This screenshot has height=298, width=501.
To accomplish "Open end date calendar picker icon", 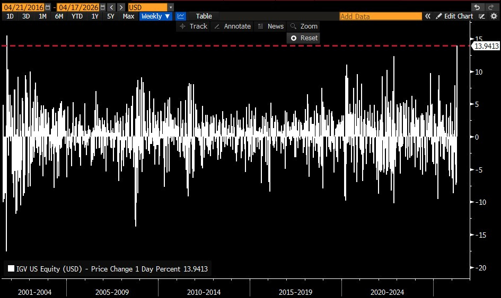I will pos(102,7).
